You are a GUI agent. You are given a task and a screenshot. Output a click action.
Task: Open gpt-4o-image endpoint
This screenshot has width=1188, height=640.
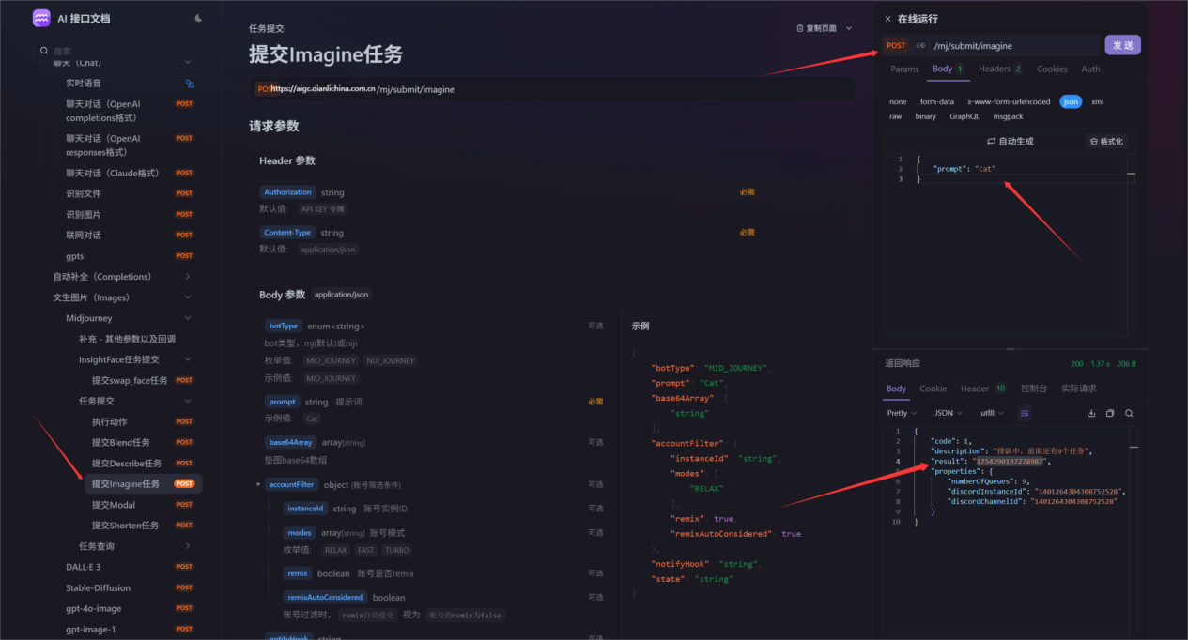[x=93, y=608]
